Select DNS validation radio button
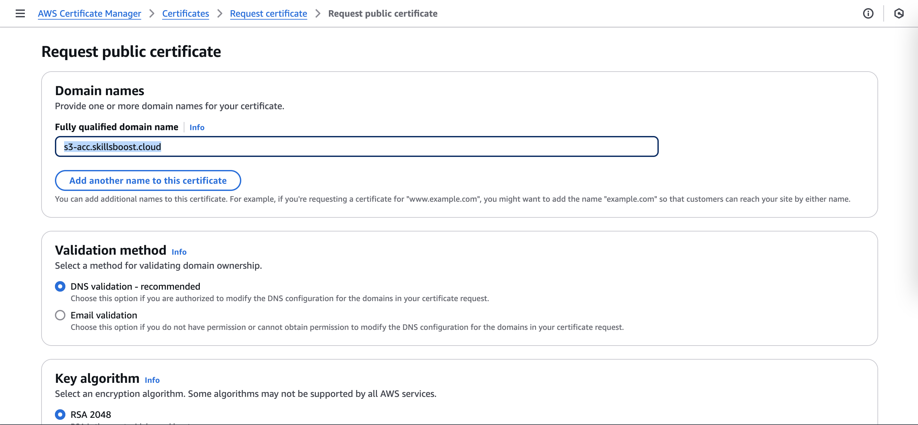This screenshot has height=425, width=918. click(60, 286)
